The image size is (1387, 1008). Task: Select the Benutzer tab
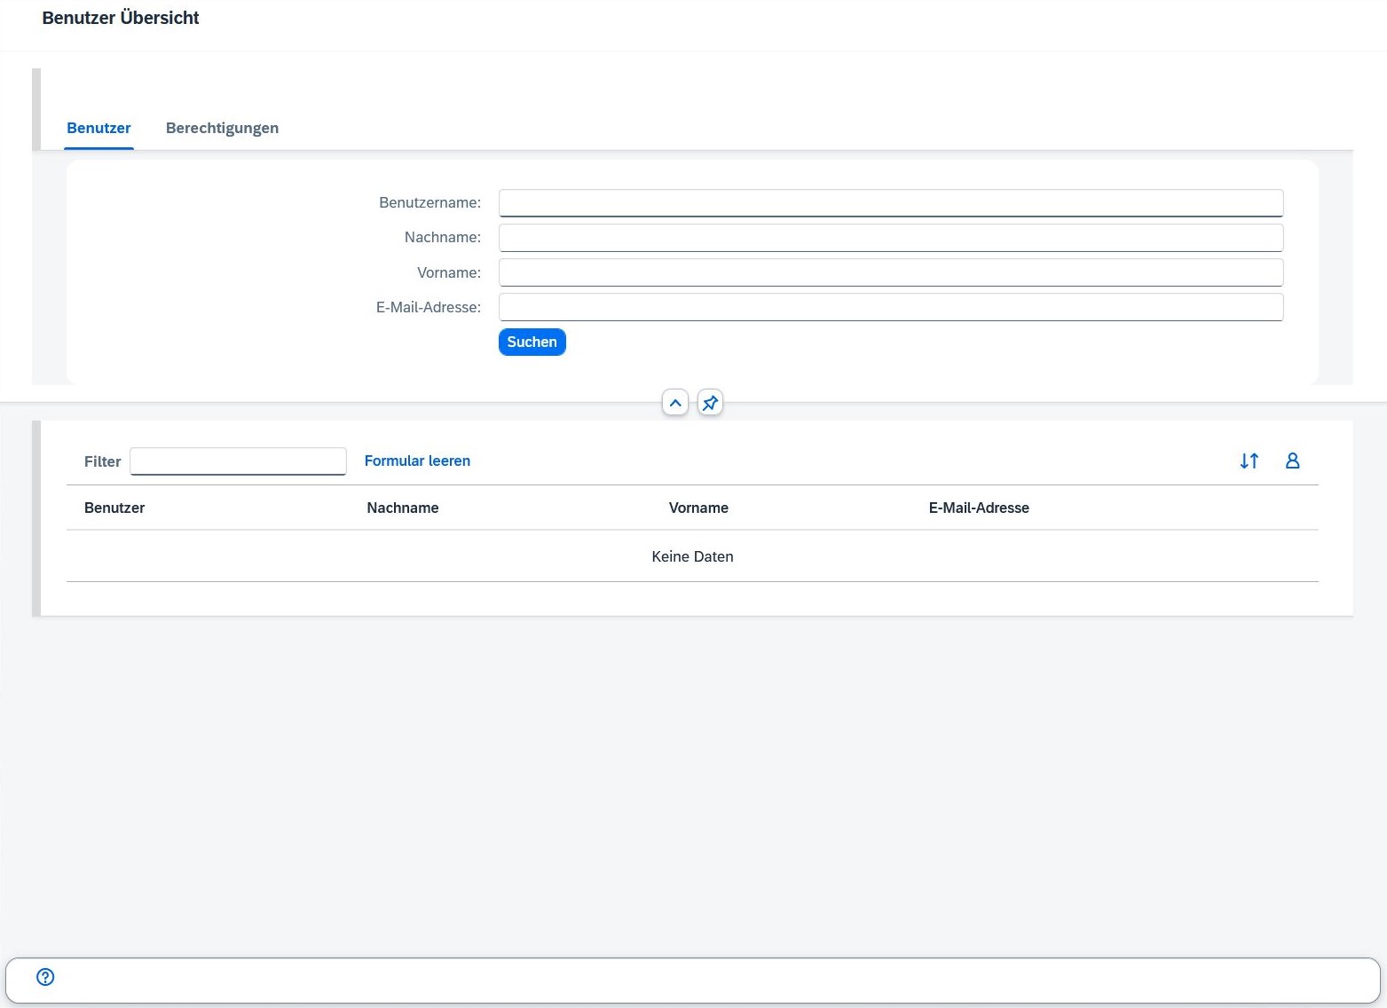[x=99, y=128]
